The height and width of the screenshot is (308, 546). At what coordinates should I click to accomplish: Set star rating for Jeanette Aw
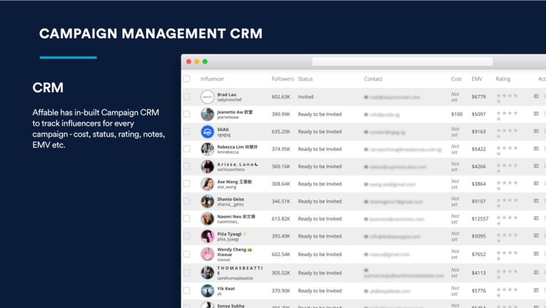click(507, 116)
